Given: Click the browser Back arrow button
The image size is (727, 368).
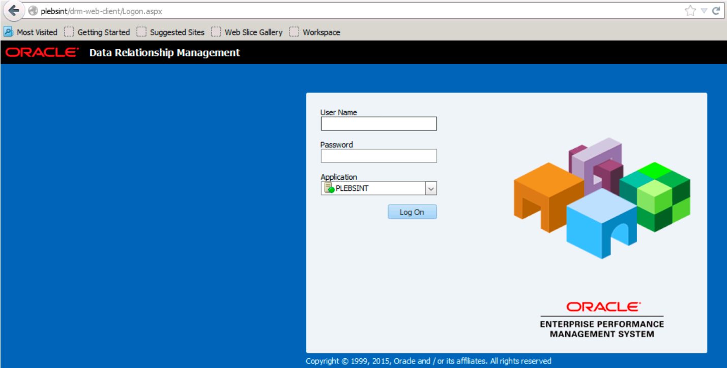Looking at the screenshot, I should (13, 11).
